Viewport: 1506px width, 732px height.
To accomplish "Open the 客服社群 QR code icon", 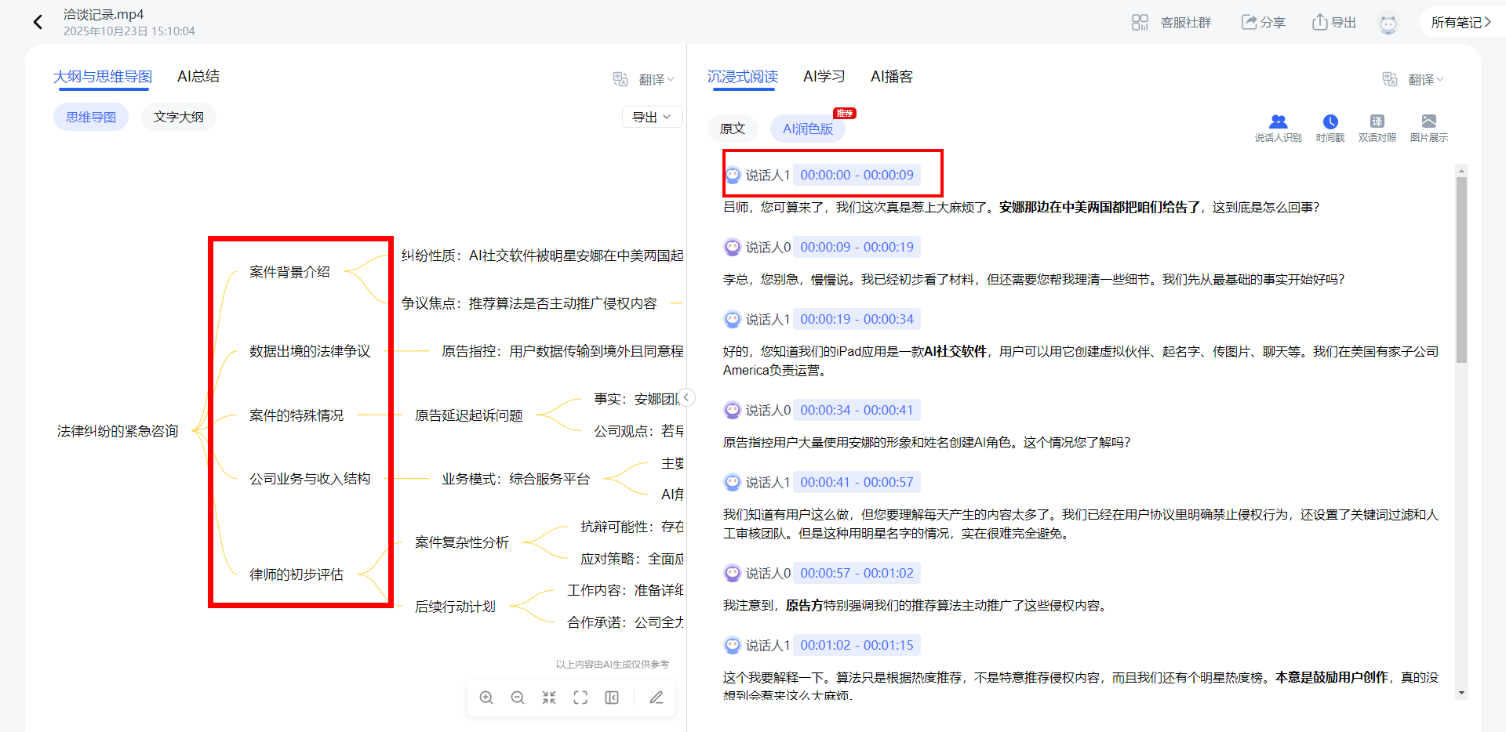I will 1140,23.
